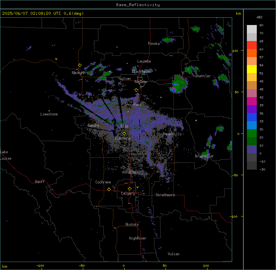Click the Sylvan label
The width and height of the screenshot is (276, 270).
pyautogui.click(x=125, y=79)
